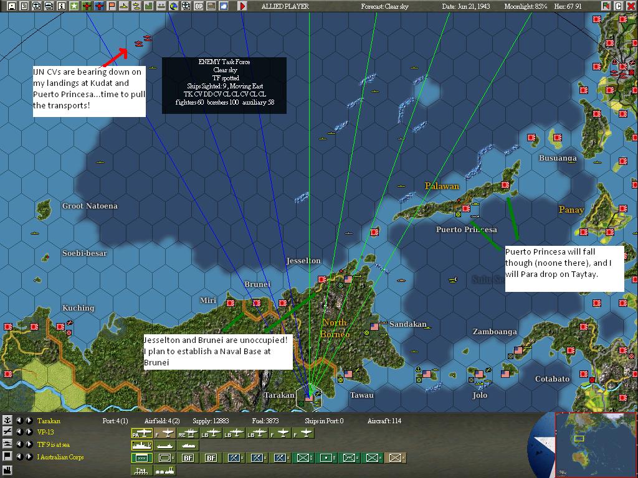Click the Japanese base flag at Jesselton
The height and width of the screenshot is (478, 638).
322,279
